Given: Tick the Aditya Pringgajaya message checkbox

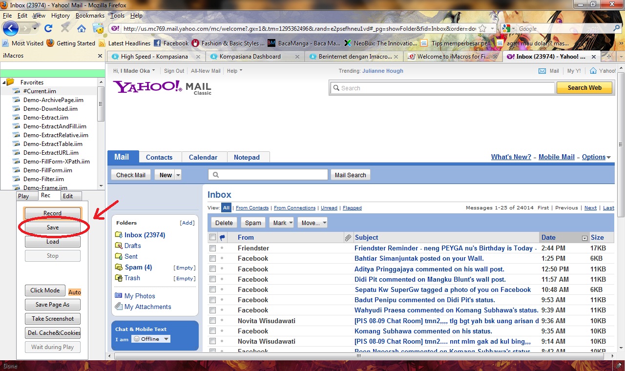Looking at the screenshot, I should tap(212, 269).
